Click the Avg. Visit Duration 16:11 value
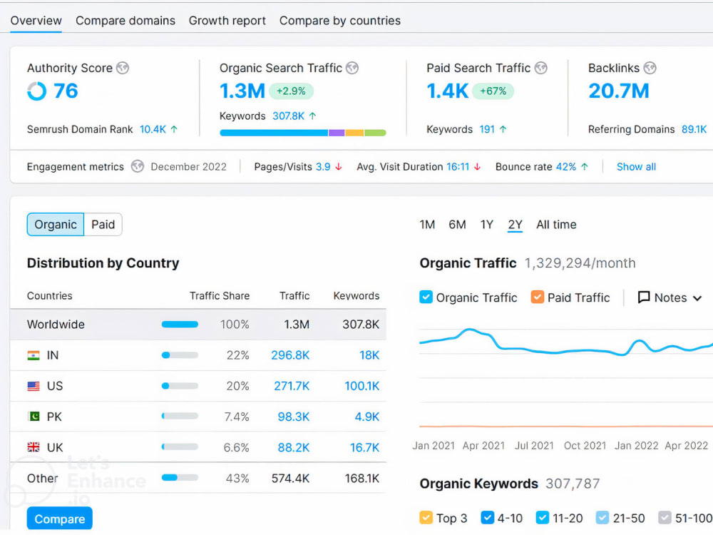This screenshot has height=535, width=713. click(x=458, y=167)
